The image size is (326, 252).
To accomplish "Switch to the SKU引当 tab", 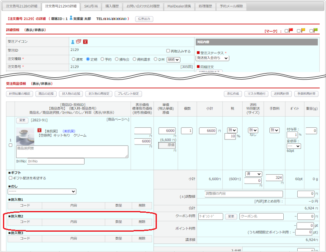I will click(91, 6).
